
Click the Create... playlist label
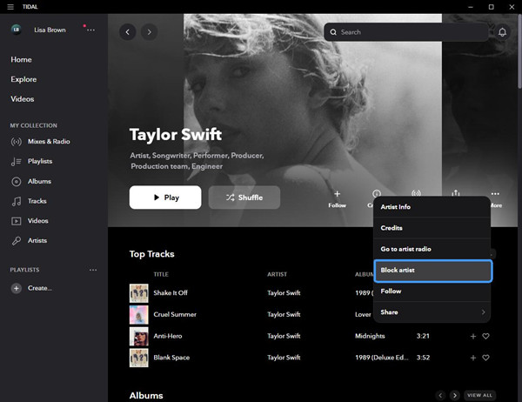tap(40, 288)
